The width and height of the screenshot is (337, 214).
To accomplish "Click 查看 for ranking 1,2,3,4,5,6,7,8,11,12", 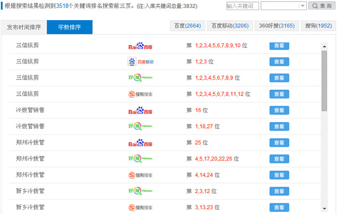I will click(x=279, y=94).
